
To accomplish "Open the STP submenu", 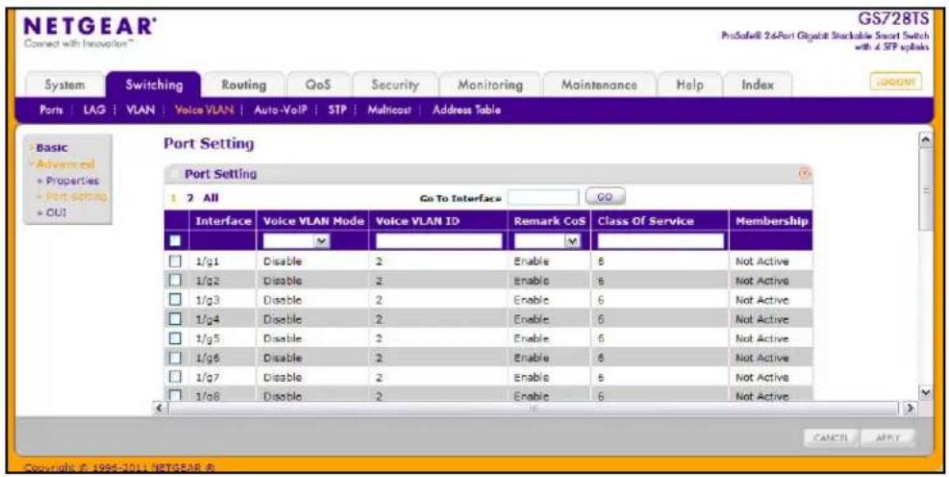I will (337, 111).
